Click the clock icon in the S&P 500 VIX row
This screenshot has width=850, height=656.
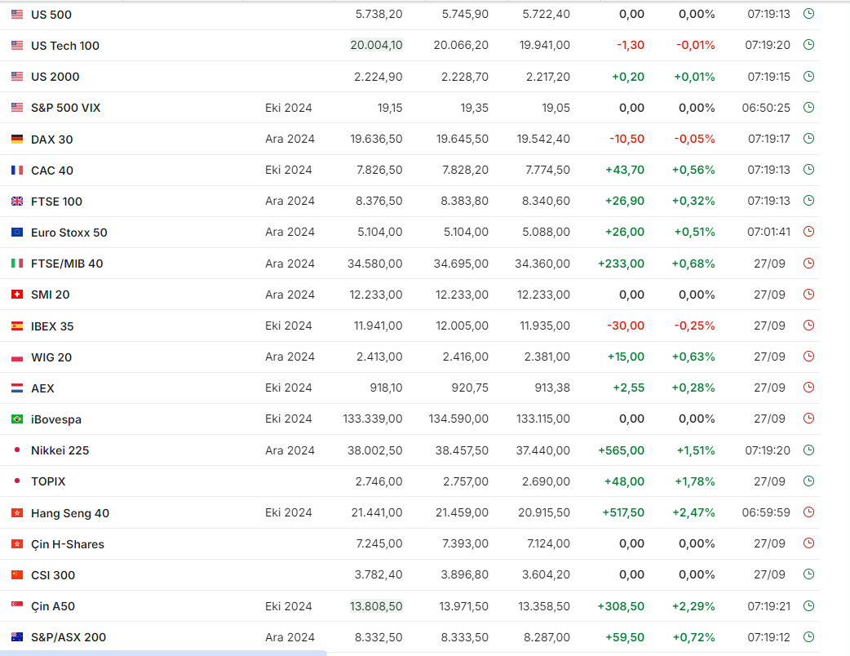[x=808, y=108]
